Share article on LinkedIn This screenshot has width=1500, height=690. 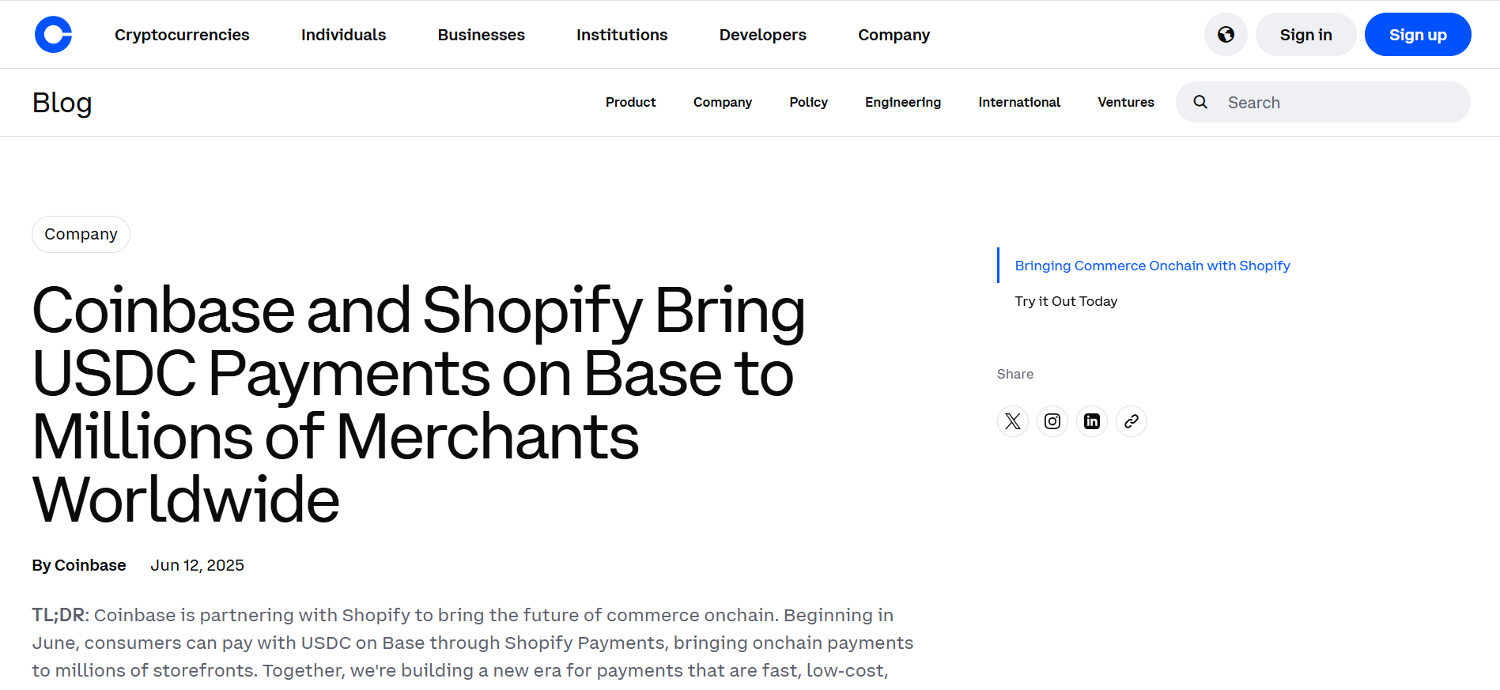pyautogui.click(x=1092, y=421)
